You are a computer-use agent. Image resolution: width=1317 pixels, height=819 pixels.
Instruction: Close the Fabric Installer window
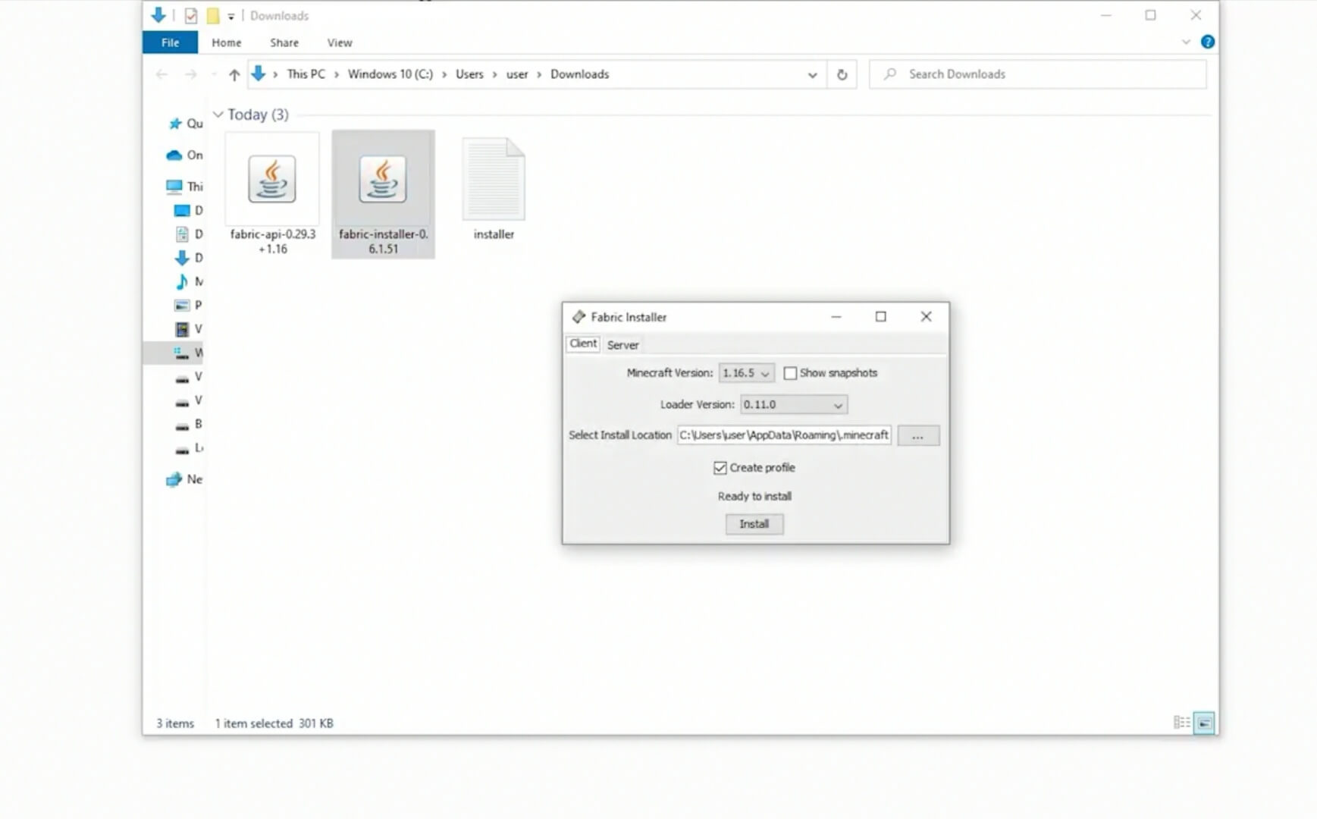pos(926,317)
